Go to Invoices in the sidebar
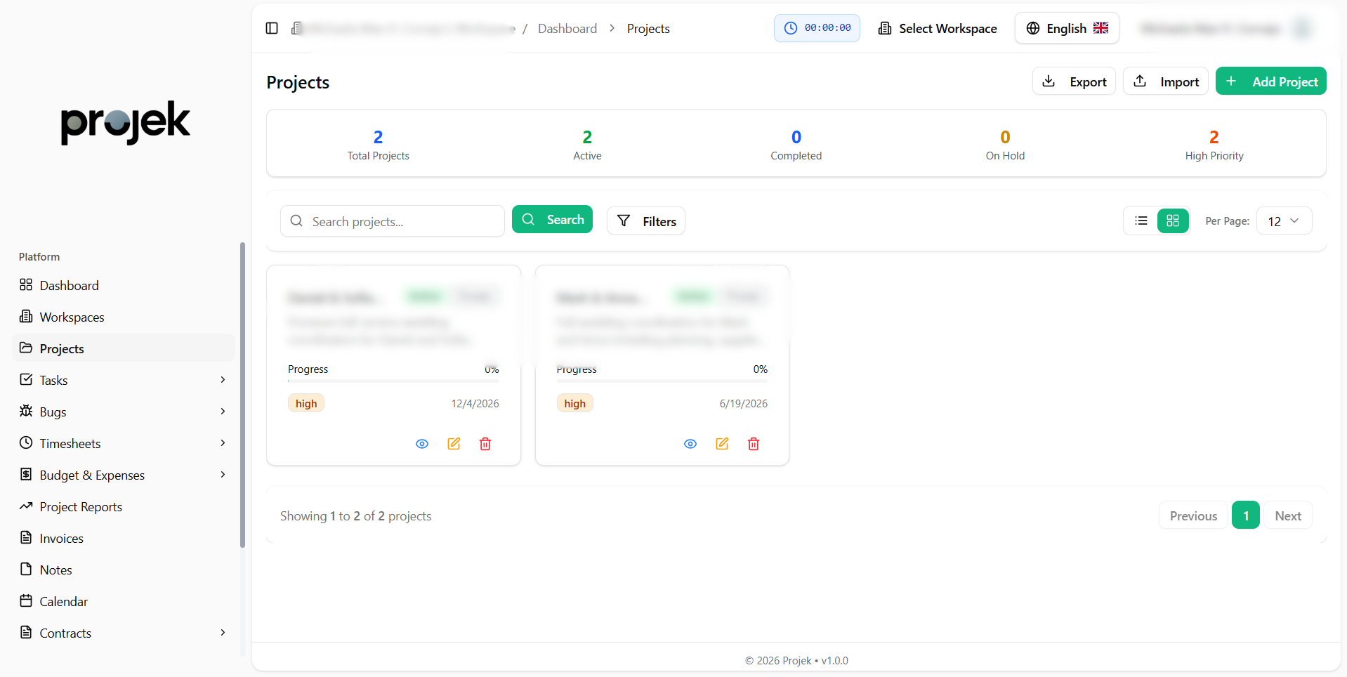The image size is (1347, 677). (62, 539)
